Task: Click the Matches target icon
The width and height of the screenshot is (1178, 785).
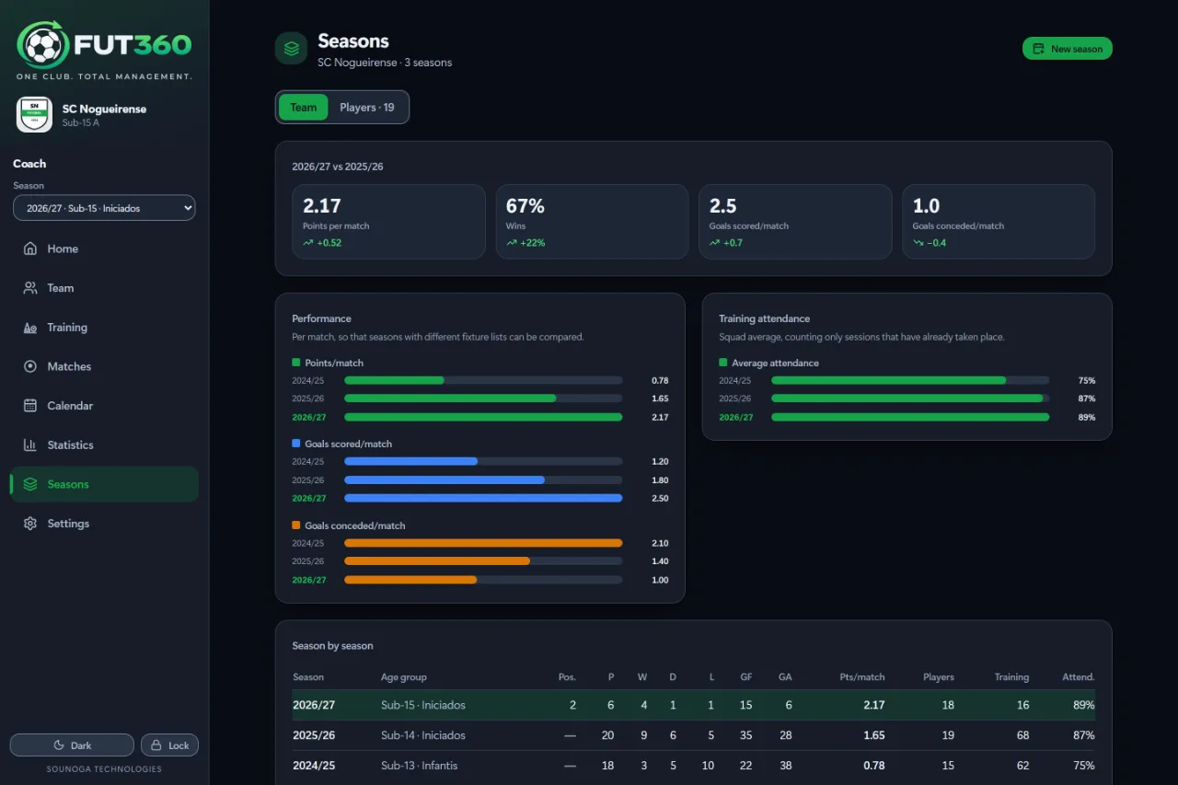Action: pyautogui.click(x=30, y=366)
